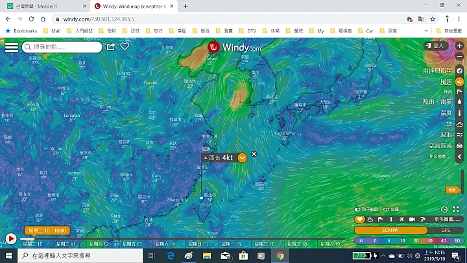This screenshot has width=467, height=263.
Task: Click the kt wind speed color legend
Action: pyautogui.click(x=409, y=241)
